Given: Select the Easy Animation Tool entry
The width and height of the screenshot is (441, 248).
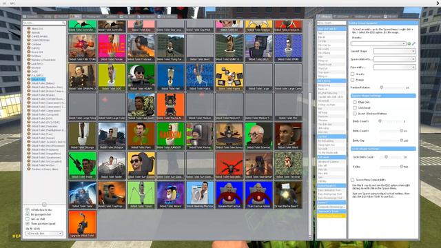Looking at the screenshot, I should click(331, 190).
